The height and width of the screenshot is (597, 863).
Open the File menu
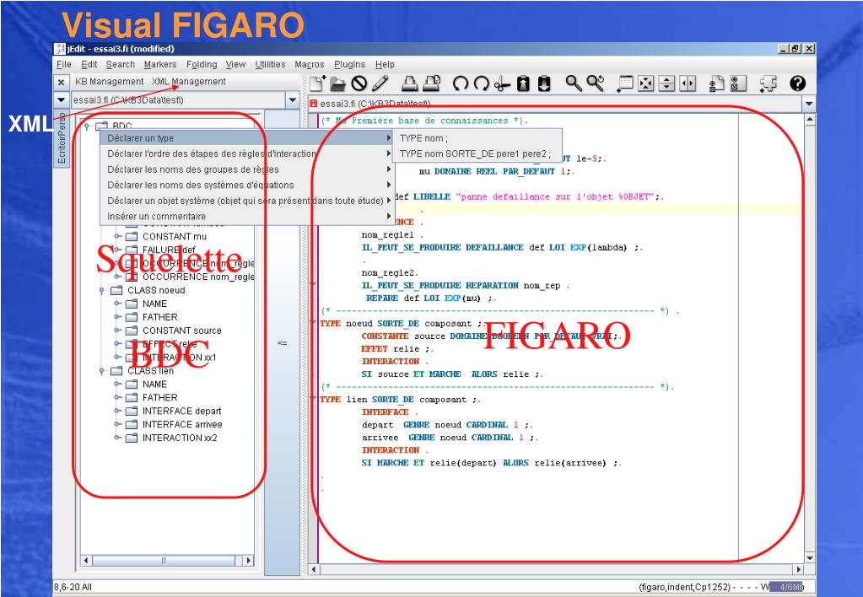point(64,64)
